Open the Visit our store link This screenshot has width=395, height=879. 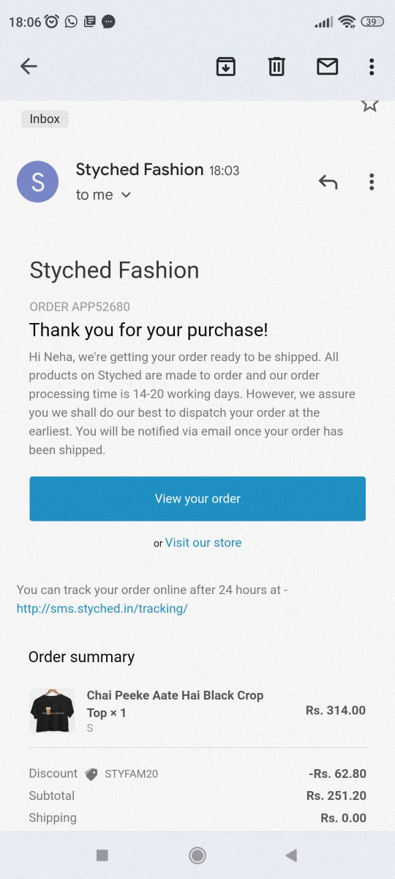coord(203,543)
